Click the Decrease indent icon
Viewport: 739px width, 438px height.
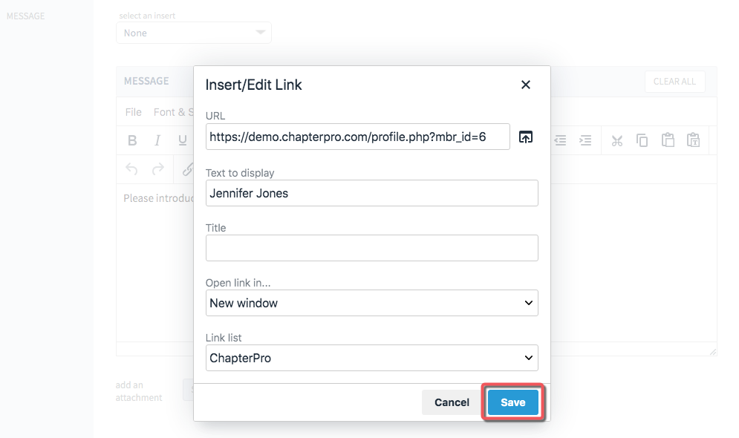pyautogui.click(x=560, y=140)
